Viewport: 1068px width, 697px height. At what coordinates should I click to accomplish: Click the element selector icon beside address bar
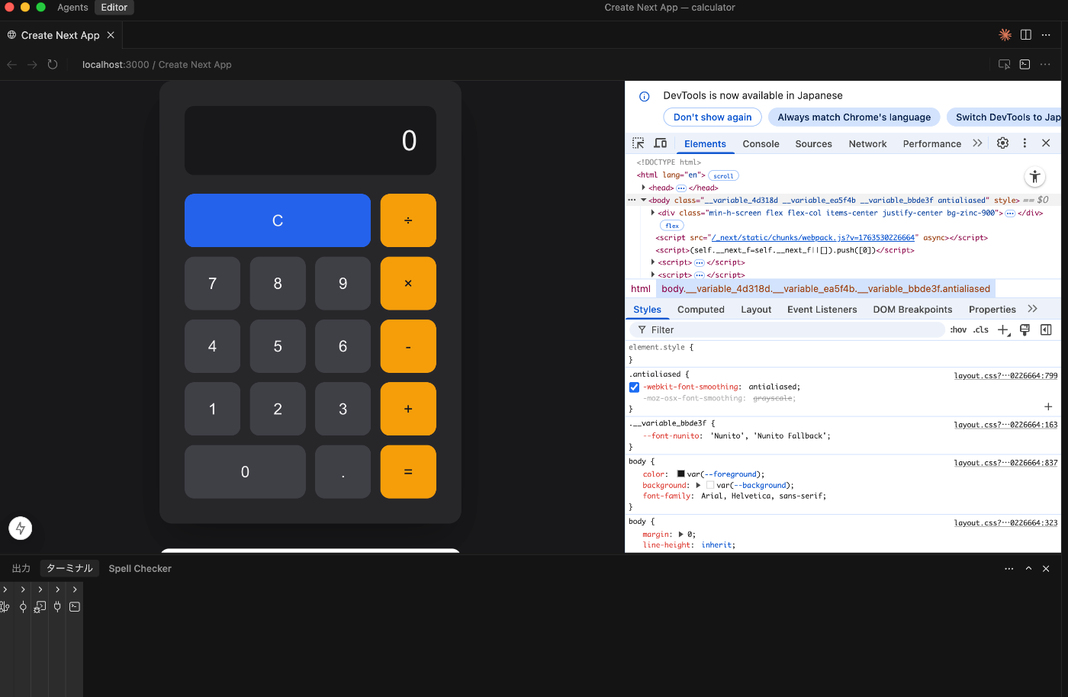point(1005,65)
